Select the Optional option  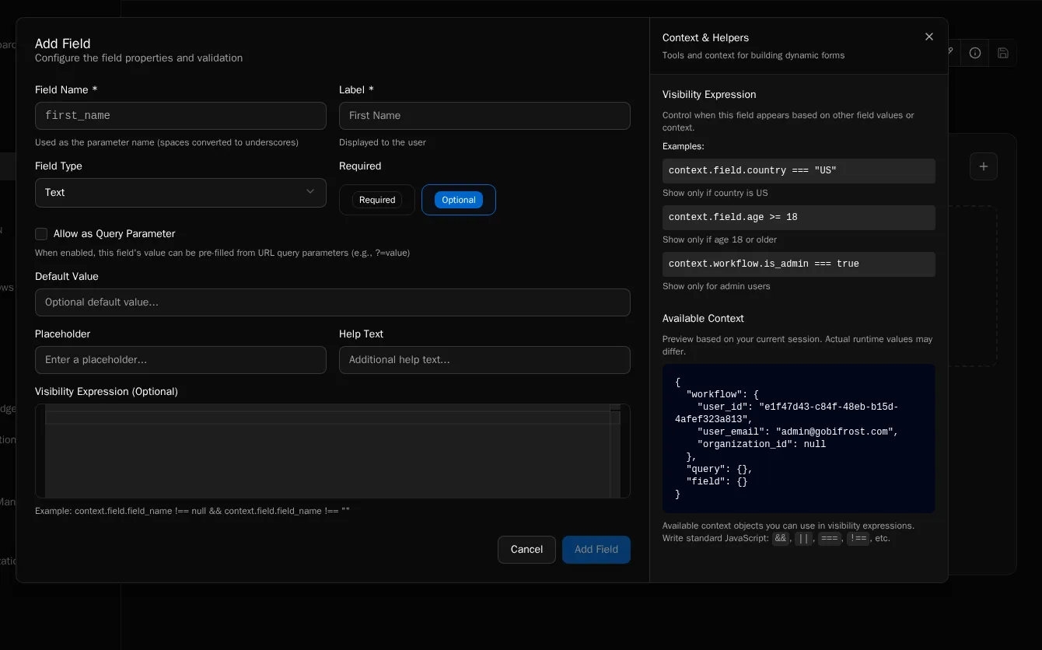point(459,200)
